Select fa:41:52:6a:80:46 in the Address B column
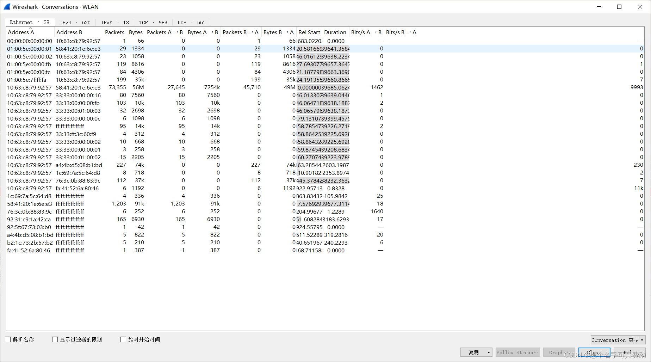Viewport: 651px width, 362px height. pyautogui.click(x=77, y=188)
